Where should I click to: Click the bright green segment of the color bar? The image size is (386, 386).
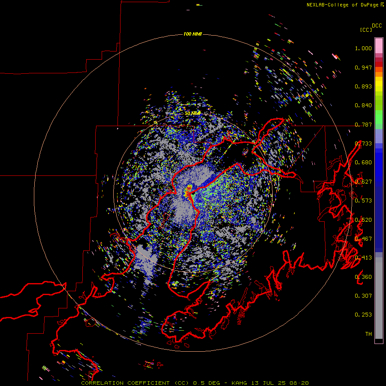pos(379,117)
